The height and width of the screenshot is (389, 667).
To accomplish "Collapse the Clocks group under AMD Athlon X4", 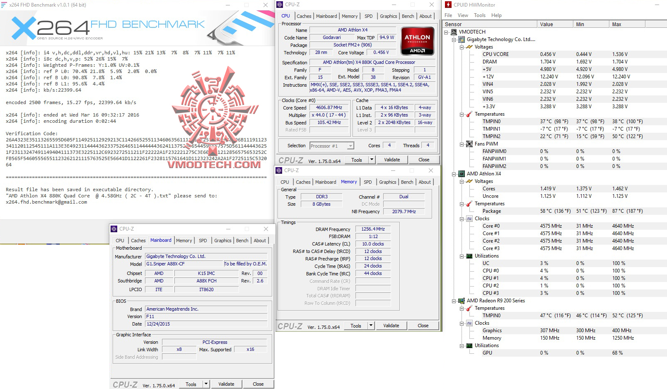I will pyautogui.click(x=462, y=219).
